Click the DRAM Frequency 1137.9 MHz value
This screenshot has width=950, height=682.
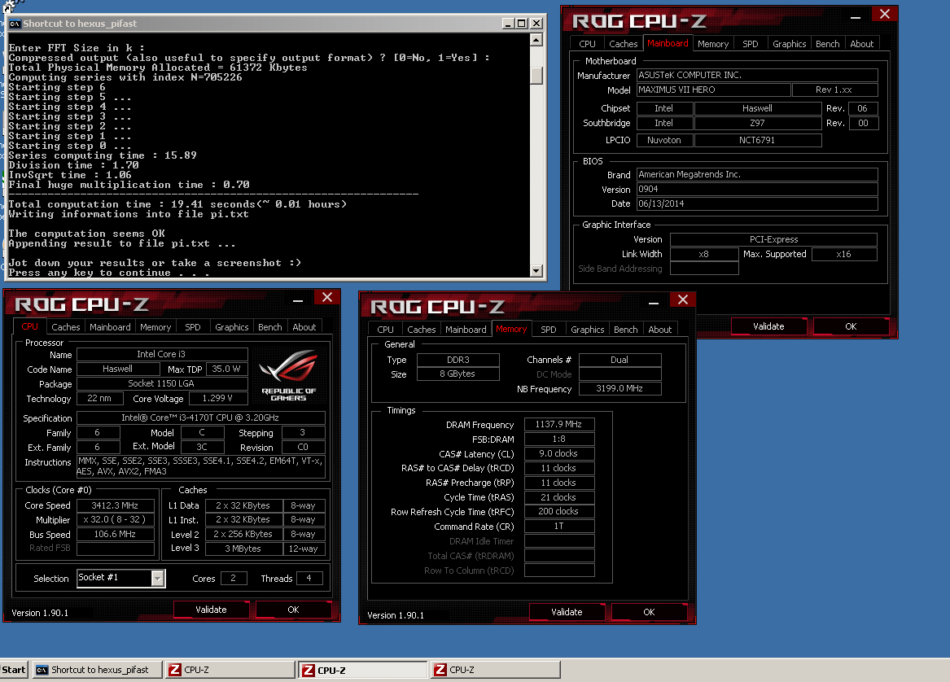[x=558, y=425]
